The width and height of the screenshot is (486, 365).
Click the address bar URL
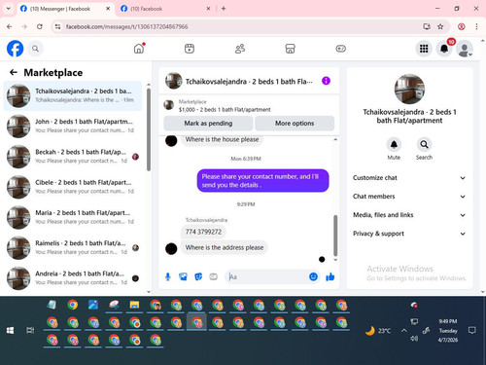(x=126, y=26)
